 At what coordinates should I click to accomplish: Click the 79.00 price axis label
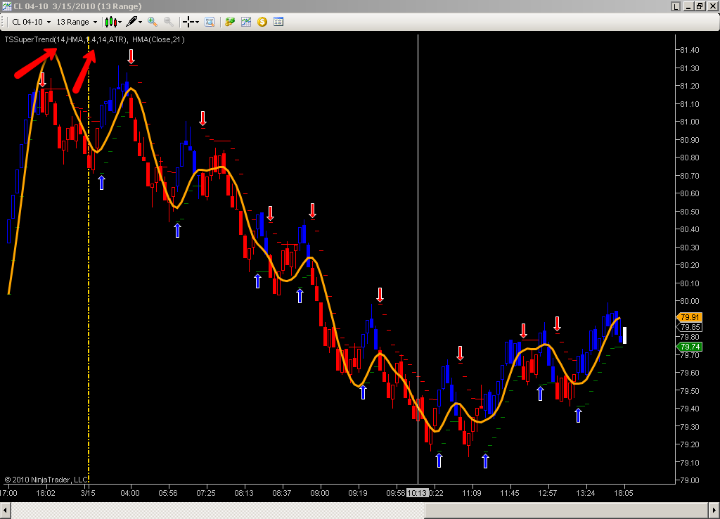pyautogui.click(x=689, y=480)
